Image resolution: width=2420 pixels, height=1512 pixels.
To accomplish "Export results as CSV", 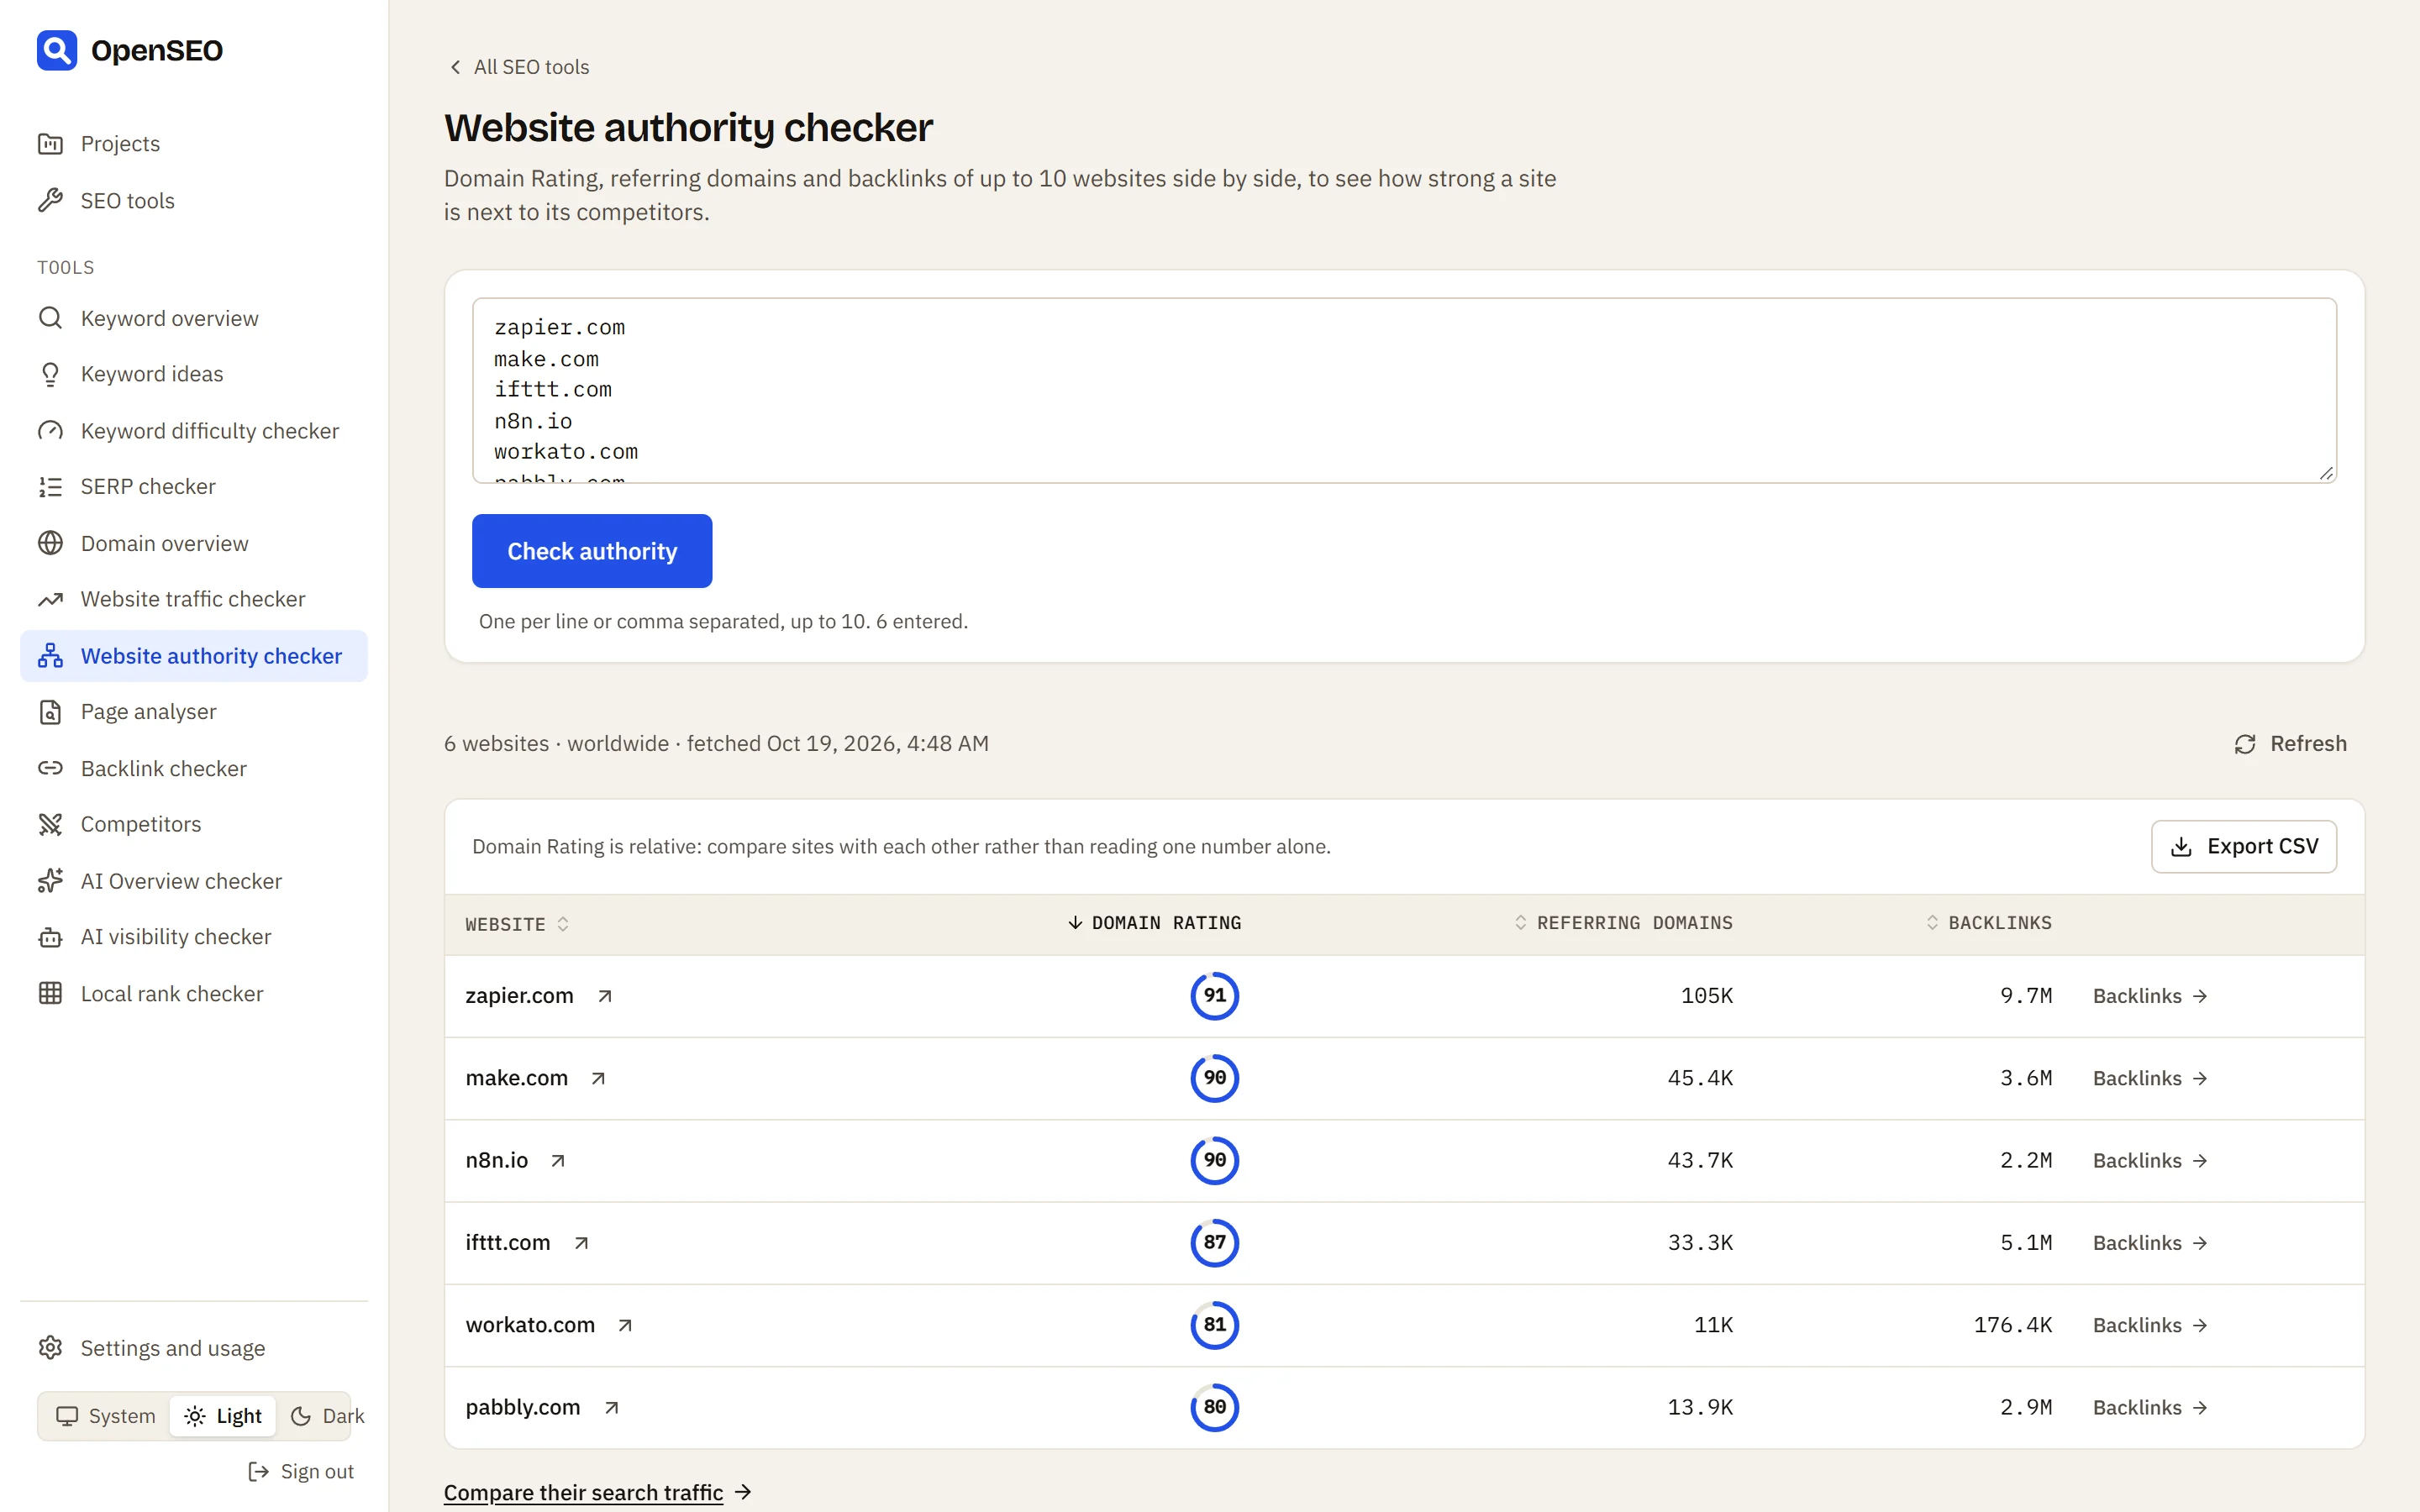I will (2244, 847).
